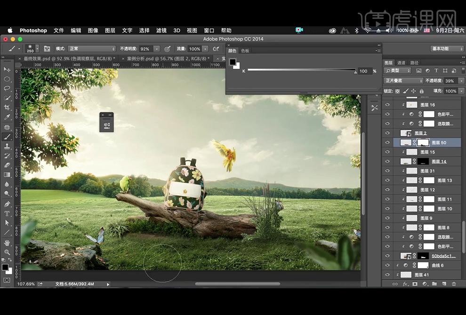This screenshot has width=466, height=315.
Task: Select the Pen tool
Action: click(7, 204)
